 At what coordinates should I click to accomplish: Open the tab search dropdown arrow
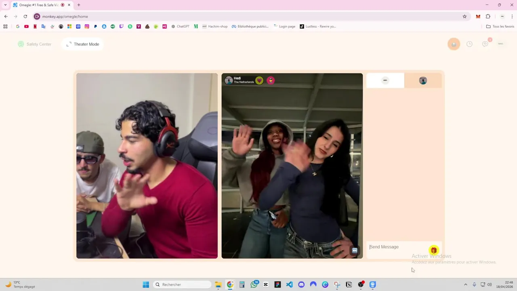5,5
